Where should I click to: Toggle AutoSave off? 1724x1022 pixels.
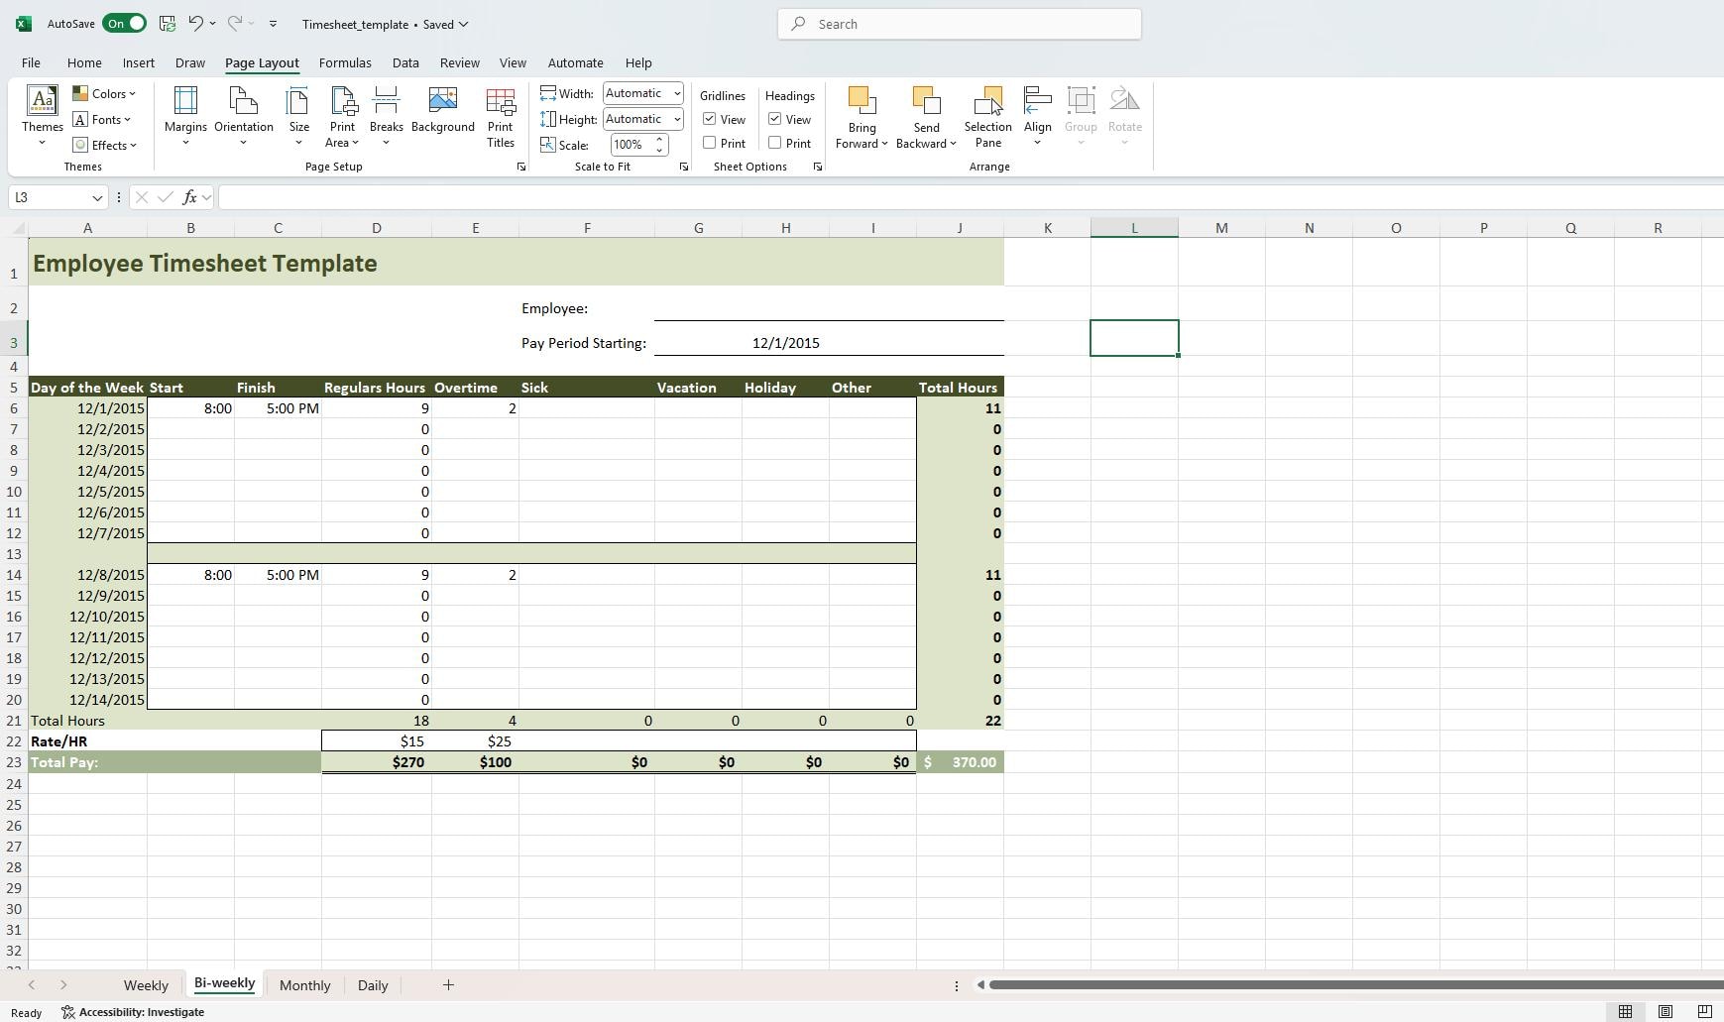[124, 23]
